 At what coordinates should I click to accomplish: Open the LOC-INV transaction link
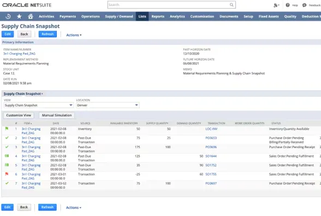pyautogui.click(x=211, y=129)
